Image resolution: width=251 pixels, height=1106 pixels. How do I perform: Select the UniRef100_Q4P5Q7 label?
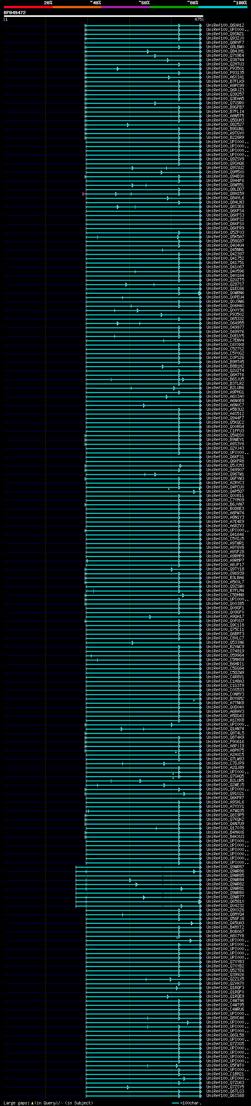coord(225,491)
